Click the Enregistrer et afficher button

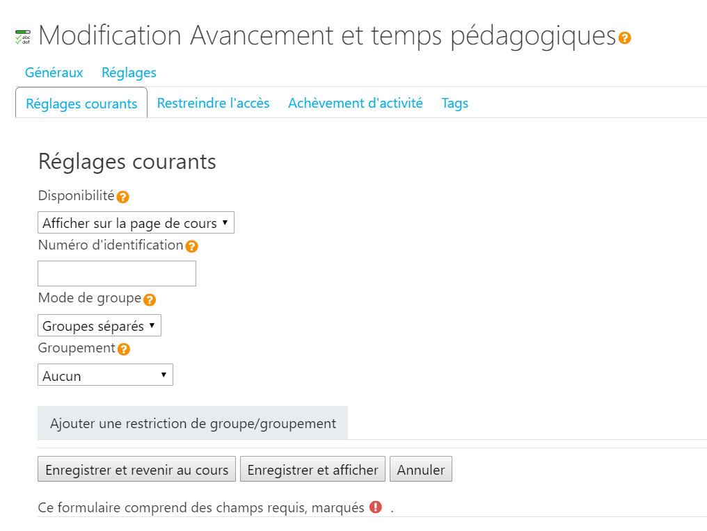312,469
